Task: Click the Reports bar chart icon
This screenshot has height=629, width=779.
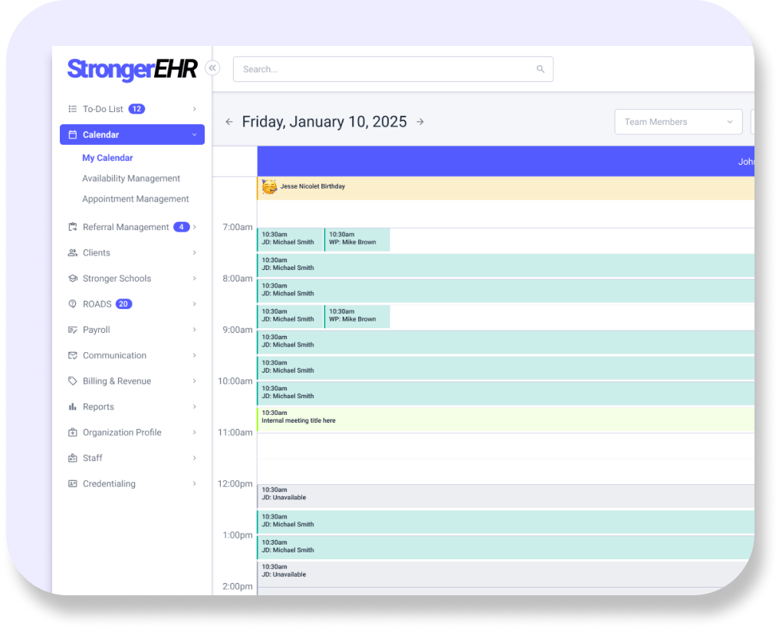Action: (x=73, y=407)
